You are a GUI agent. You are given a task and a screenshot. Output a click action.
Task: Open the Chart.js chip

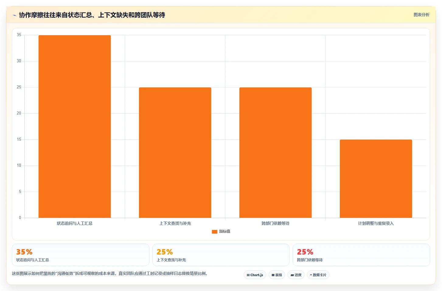[x=255, y=275]
